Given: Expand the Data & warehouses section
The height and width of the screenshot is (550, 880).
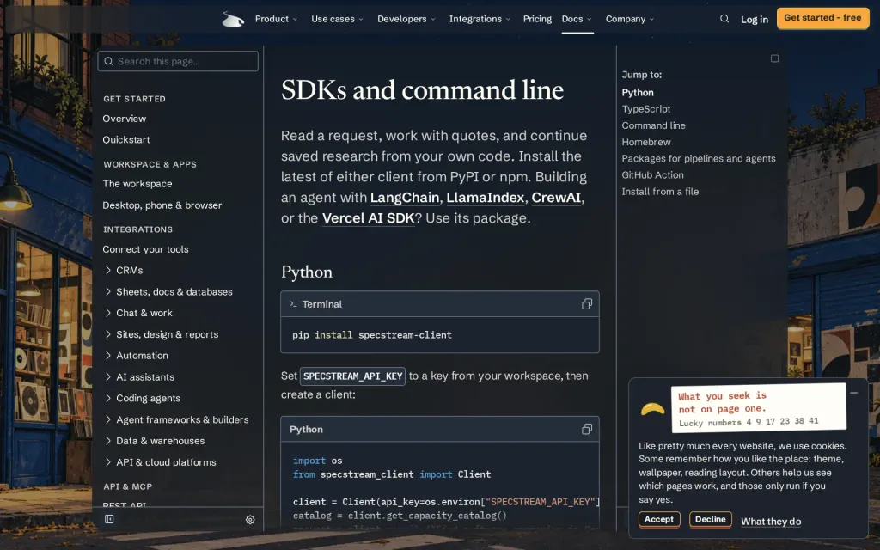Looking at the screenshot, I should (x=155, y=441).
